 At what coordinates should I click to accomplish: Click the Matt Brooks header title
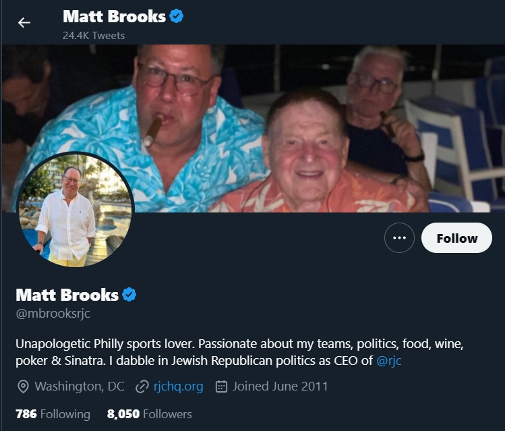click(114, 16)
